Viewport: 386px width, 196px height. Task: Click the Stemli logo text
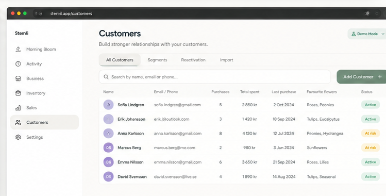(x=22, y=33)
